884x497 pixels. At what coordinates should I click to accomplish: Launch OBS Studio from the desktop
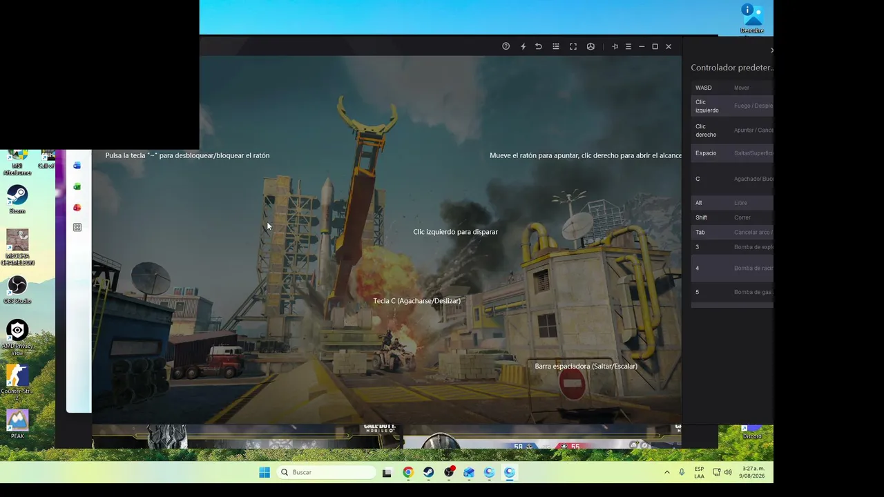click(x=17, y=290)
